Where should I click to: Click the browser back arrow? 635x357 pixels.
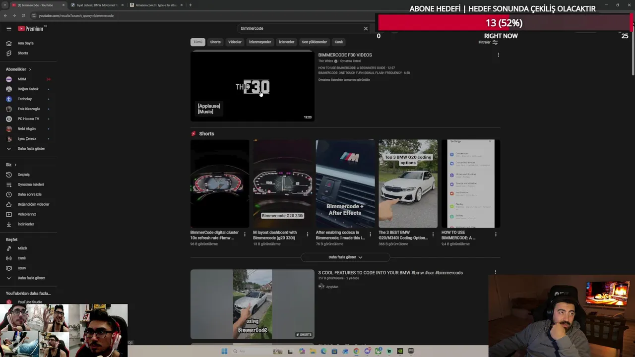[5, 15]
